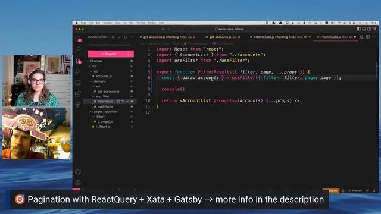
Task: Toggle view as tree in Source Control header
Action: (113, 37)
